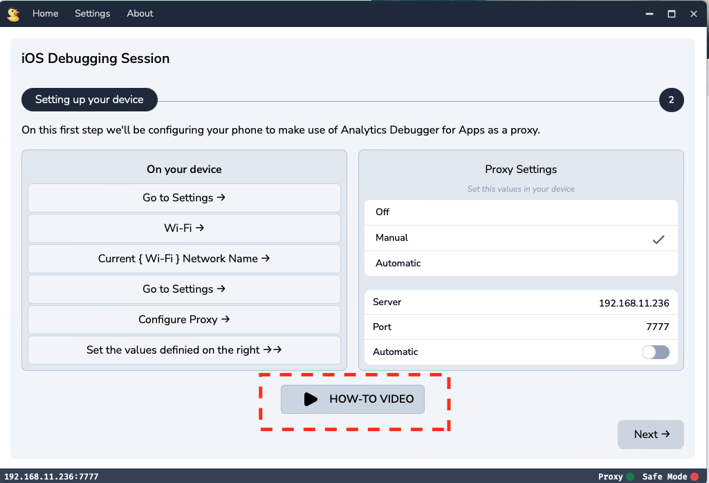Click the Safe Mode label in status bar

(x=665, y=476)
